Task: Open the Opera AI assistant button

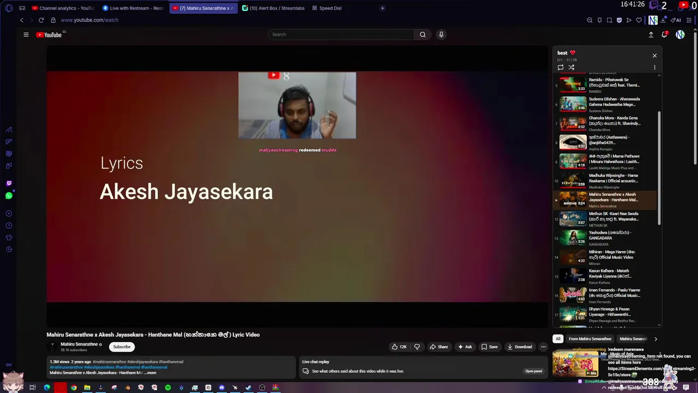Action: [677, 20]
